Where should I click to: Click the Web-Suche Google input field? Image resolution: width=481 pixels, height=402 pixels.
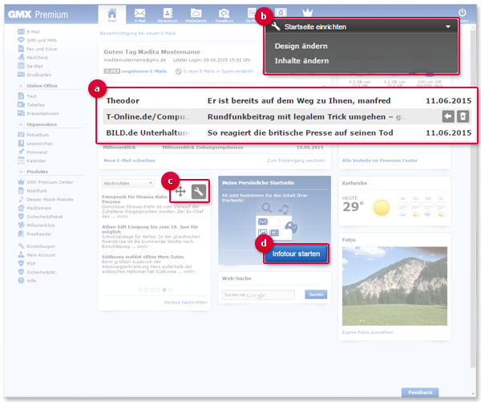point(258,294)
